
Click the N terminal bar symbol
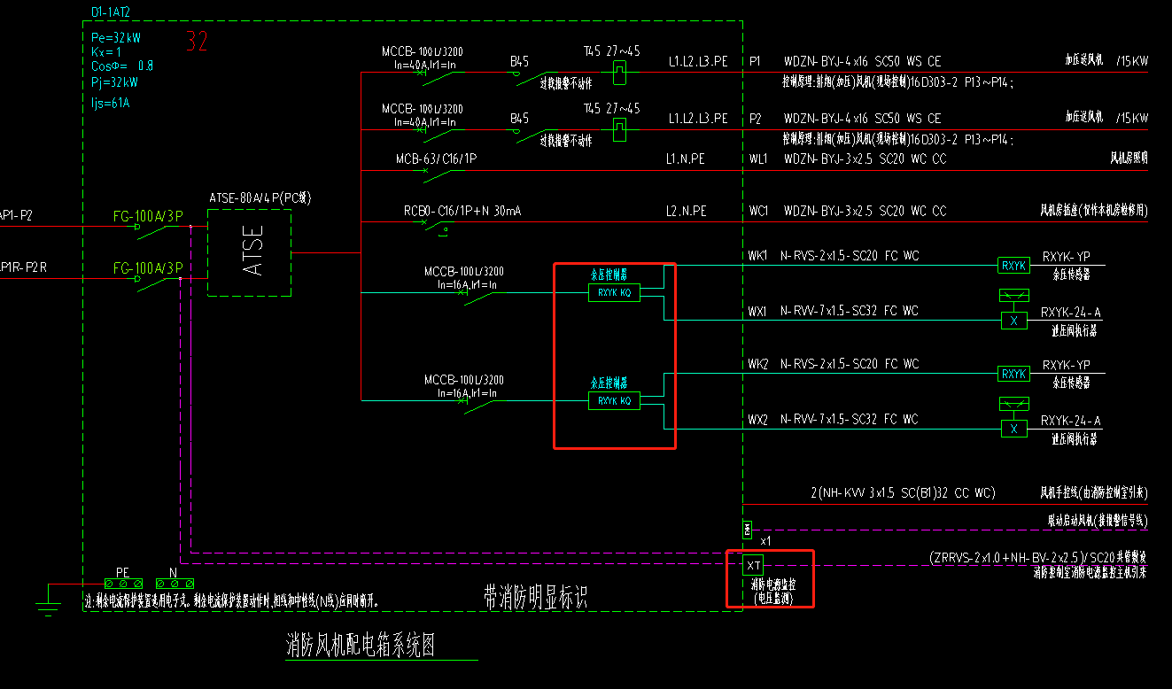[175, 584]
